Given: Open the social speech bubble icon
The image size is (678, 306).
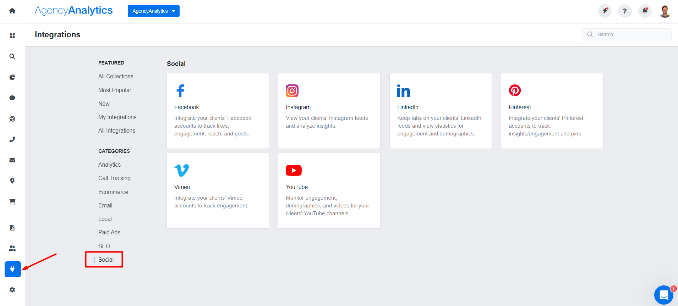Looking at the screenshot, I should click(12, 98).
